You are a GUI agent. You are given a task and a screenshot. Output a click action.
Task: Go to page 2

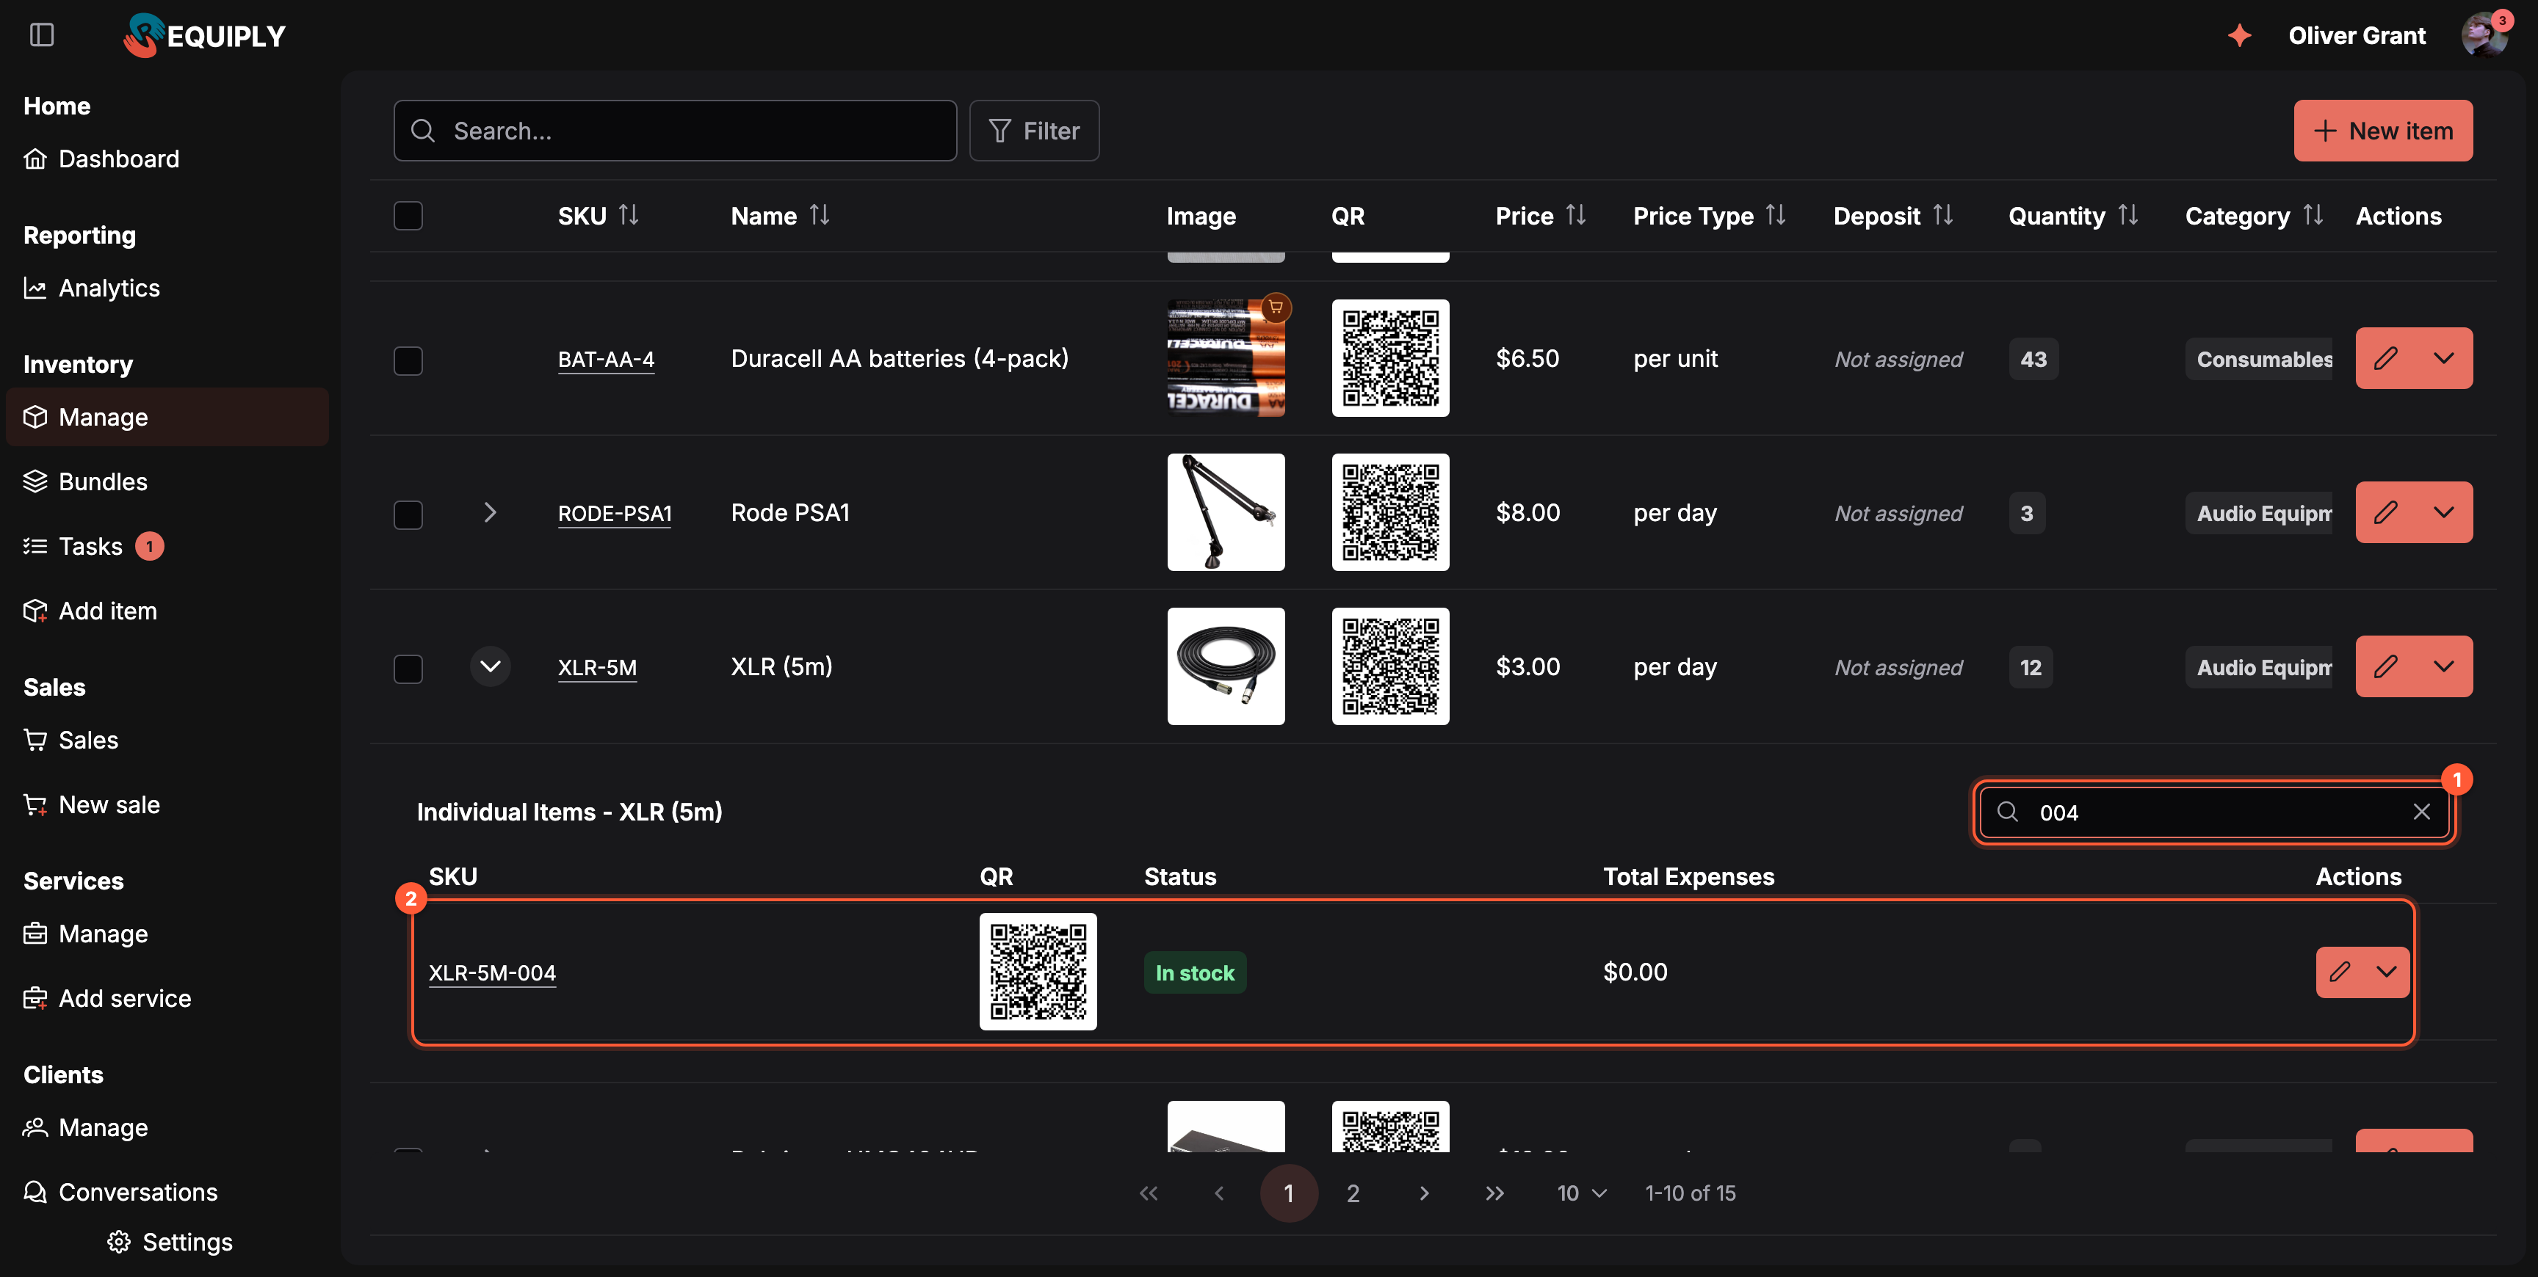pos(1353,1193)
